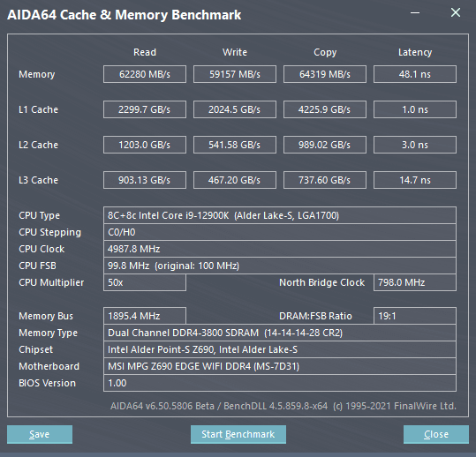This screenshot has height=457, width=476.
Task: Click the Chipset label
Action: point(35,349)
